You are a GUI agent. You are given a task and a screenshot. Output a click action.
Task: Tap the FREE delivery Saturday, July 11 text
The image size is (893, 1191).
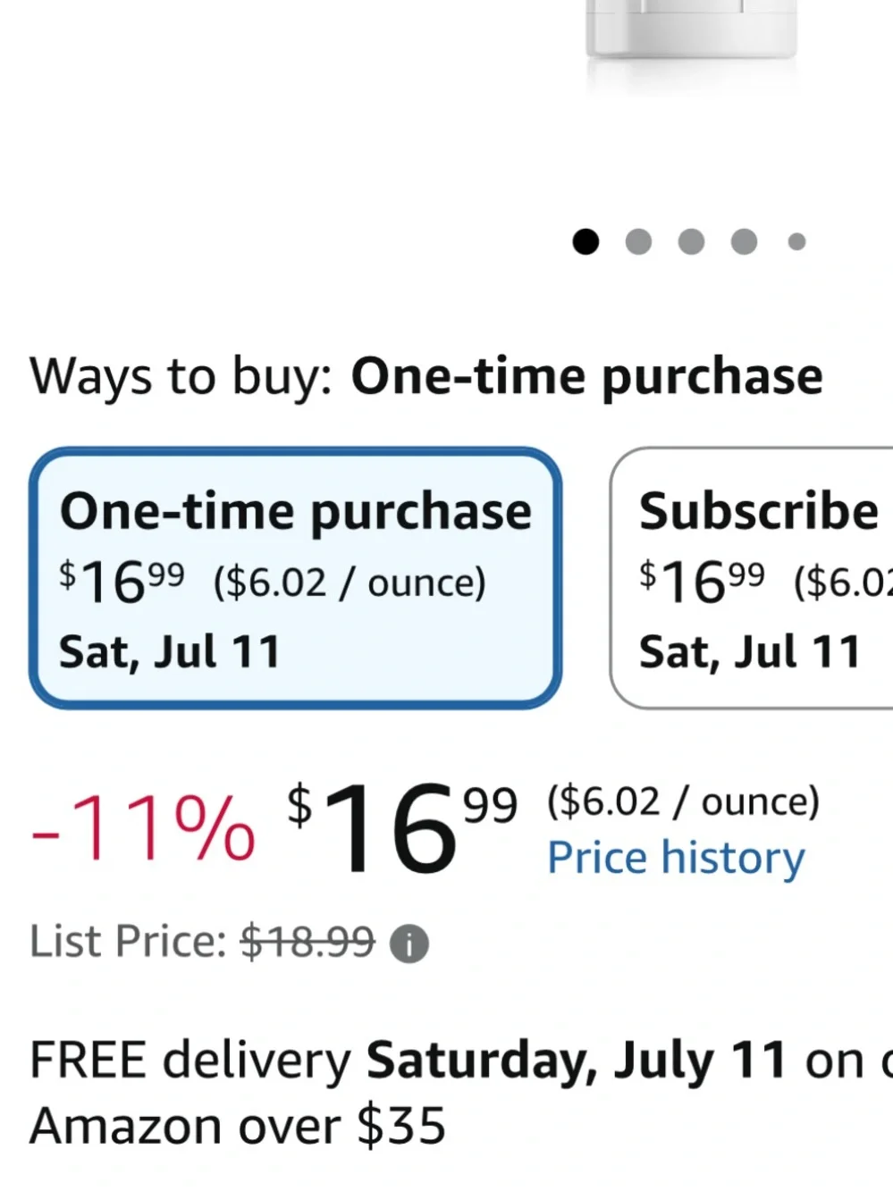pos(409,1061)
